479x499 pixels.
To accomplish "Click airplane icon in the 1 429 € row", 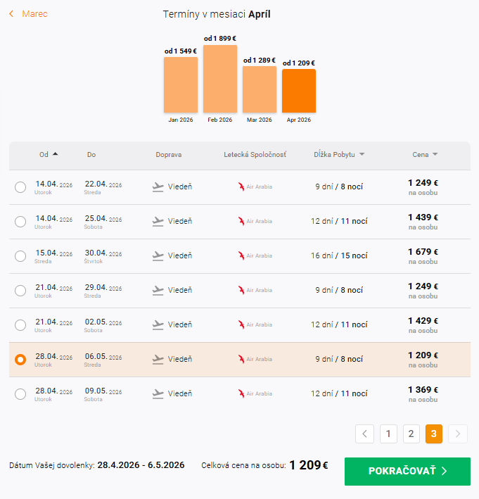I will point(158,325).
